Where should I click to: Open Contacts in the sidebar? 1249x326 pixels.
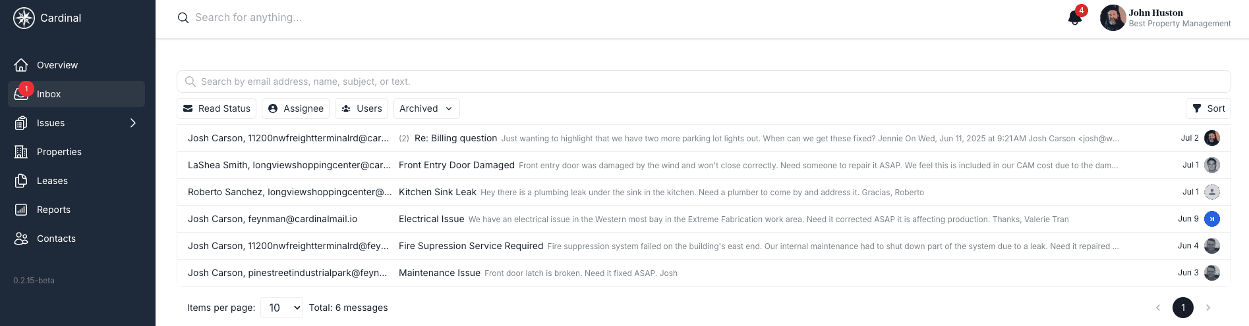76,239
